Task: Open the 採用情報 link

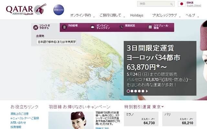Action: click(x=16, y=127)
